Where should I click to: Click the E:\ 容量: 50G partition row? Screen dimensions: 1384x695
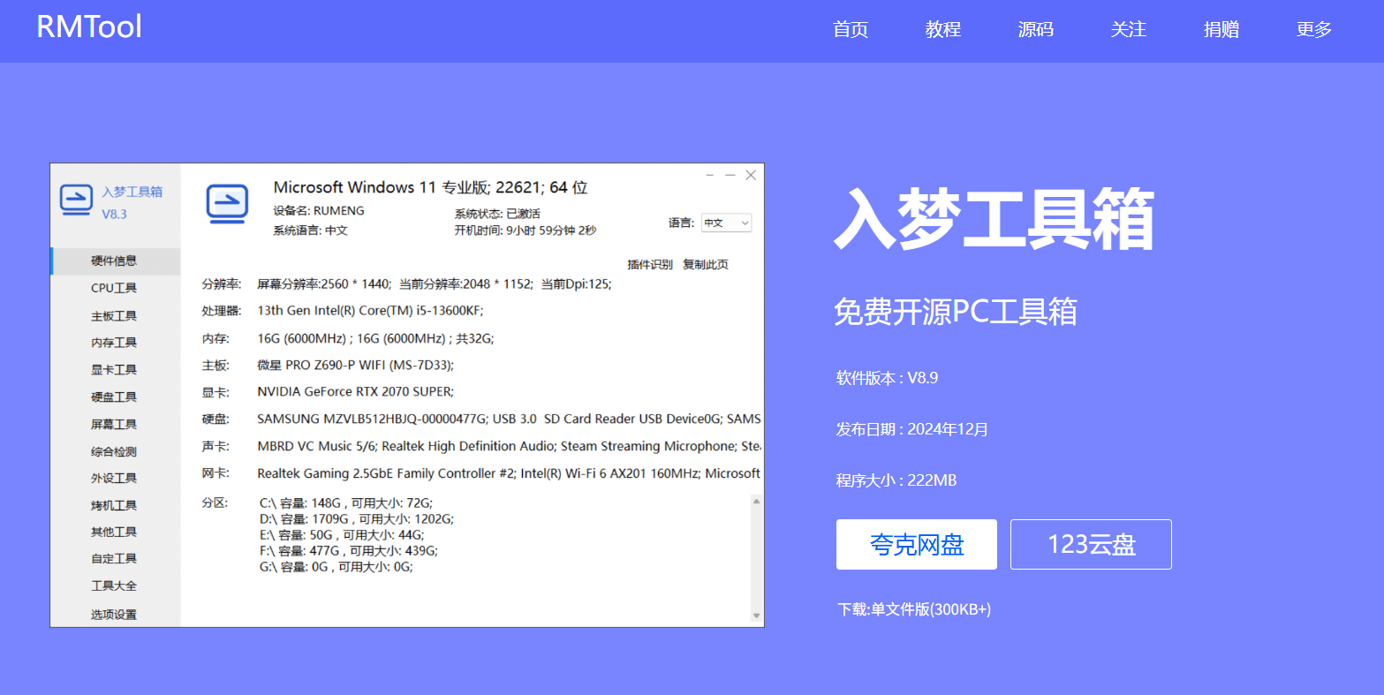(342, 535)
